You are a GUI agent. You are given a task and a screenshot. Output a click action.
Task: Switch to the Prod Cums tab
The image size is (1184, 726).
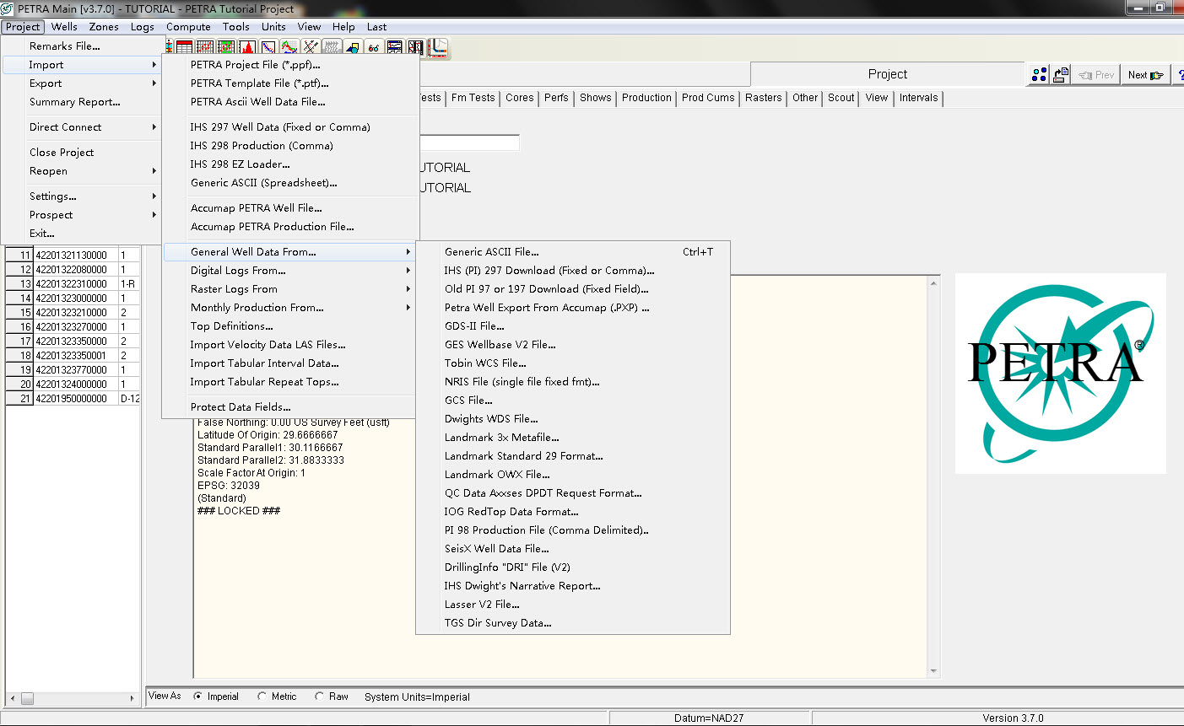pyautogui.click(x=708, y=98)
